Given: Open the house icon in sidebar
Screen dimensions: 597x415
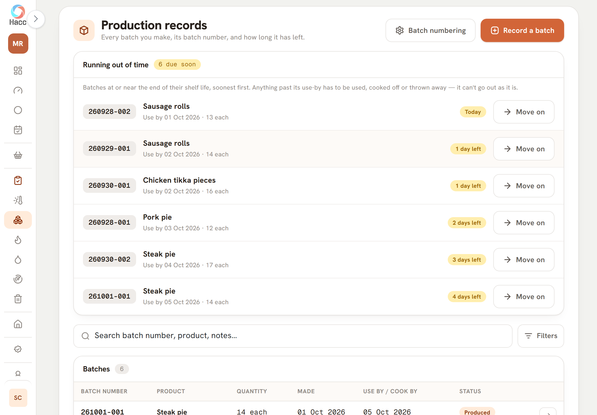Looking at the screenshot, I should point(18,324).
